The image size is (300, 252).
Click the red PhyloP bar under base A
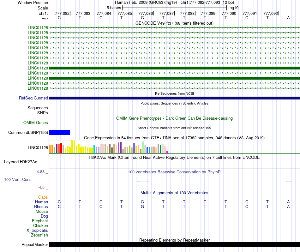pyautogui.click(x=288, y=182)
